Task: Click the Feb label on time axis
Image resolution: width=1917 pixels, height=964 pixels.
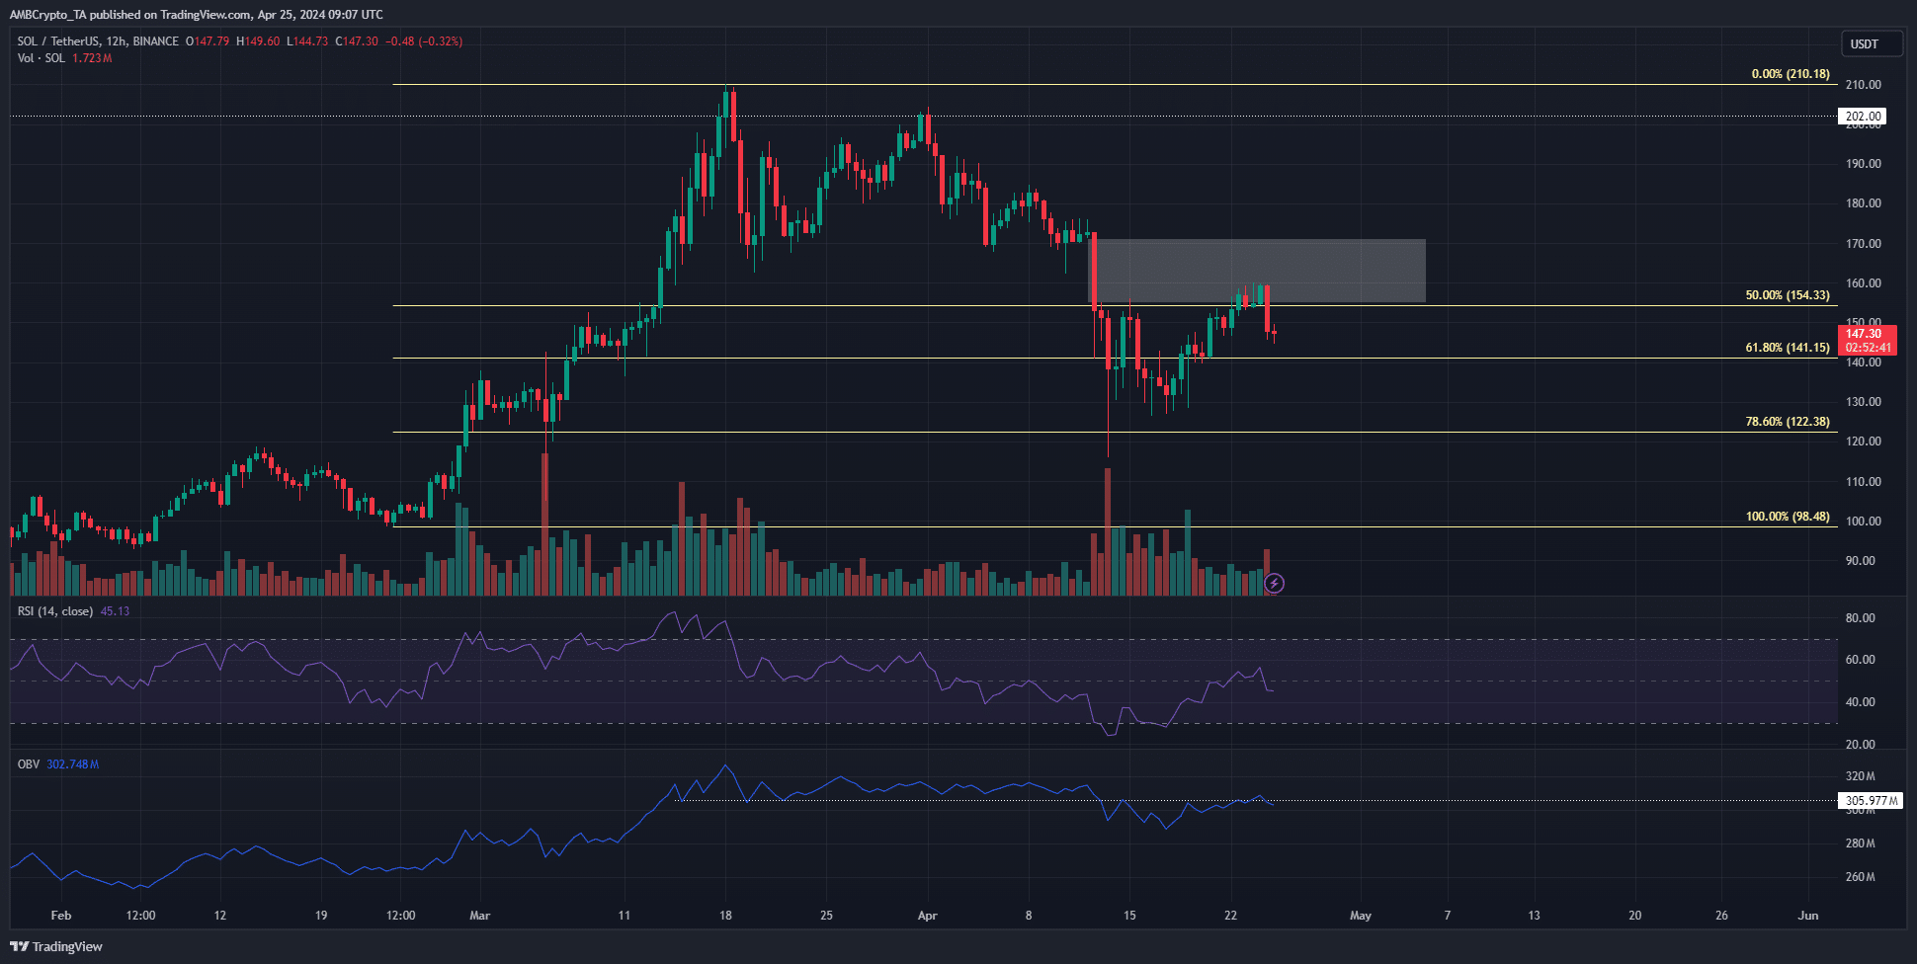Action: (61, 916)
